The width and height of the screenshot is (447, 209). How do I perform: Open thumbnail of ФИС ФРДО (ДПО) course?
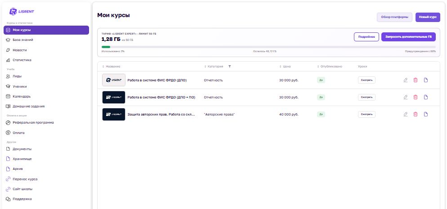114,80
